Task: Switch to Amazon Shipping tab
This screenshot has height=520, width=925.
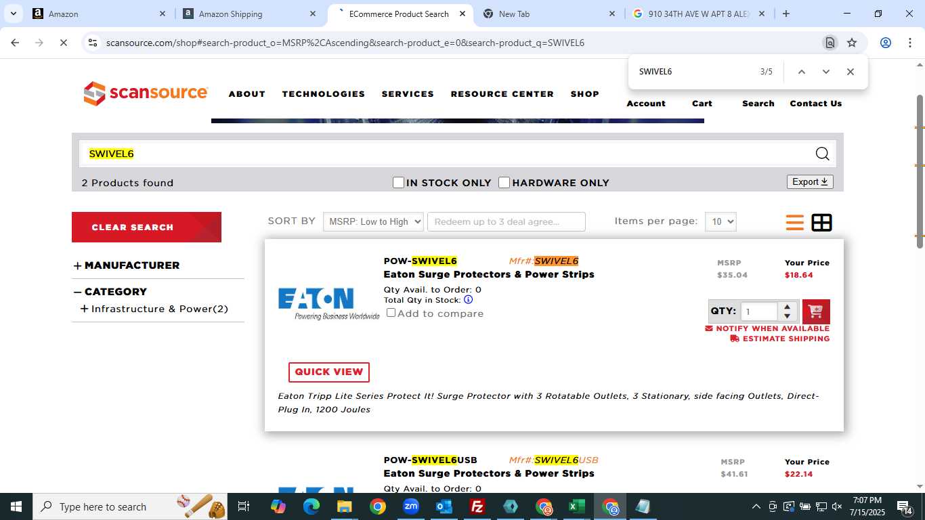Action: (250, 14)
